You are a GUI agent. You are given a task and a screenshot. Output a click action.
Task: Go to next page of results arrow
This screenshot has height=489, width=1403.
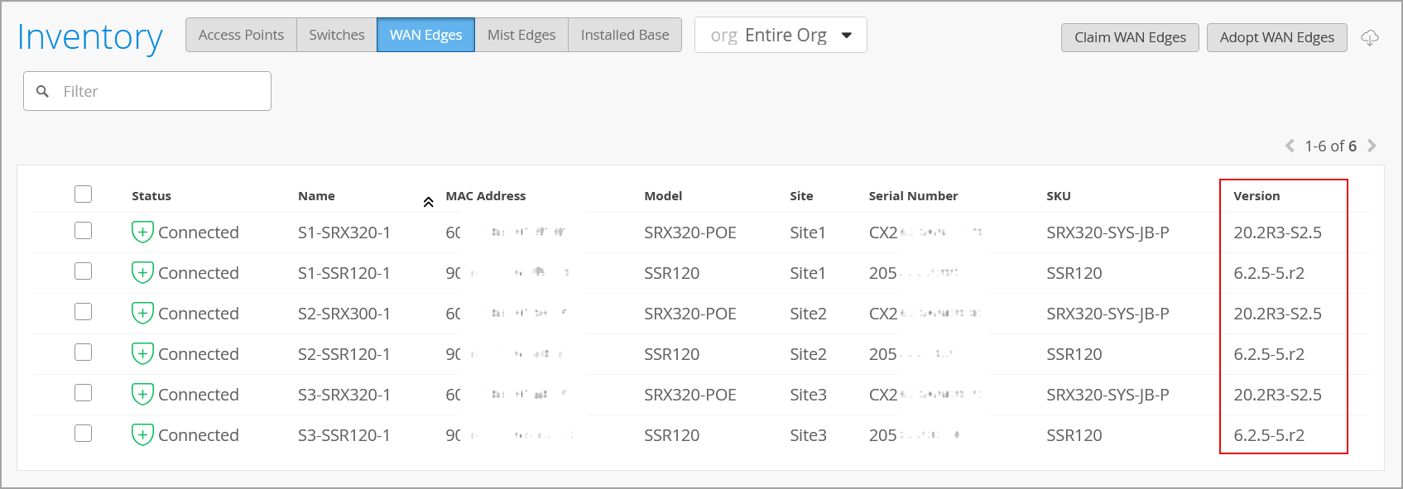tap(1372, 146)
